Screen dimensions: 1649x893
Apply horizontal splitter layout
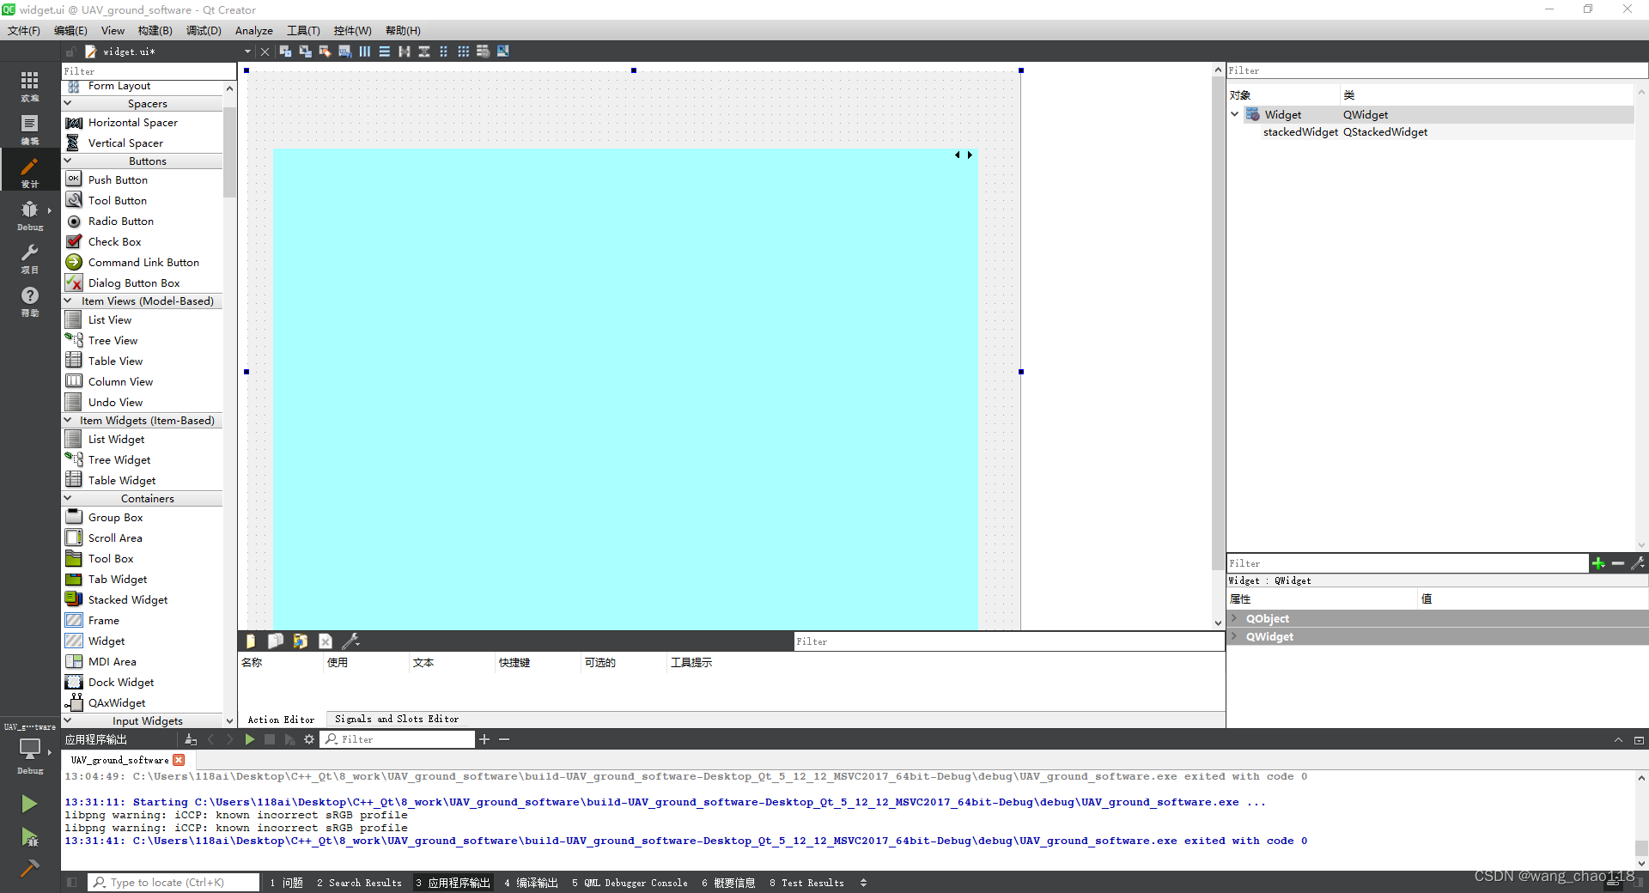(x=405, y=52)
